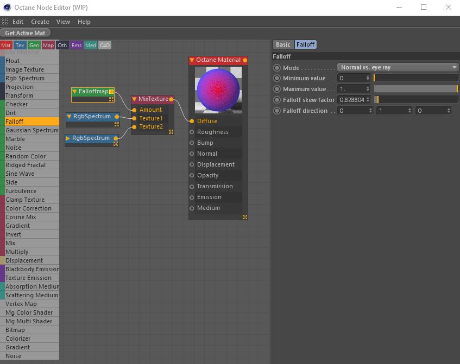This screenshot has width=460, height=364.
Task: Toggle the Falloff skew factor radio button
Action: pyautogui.click(x=277, y=100)
